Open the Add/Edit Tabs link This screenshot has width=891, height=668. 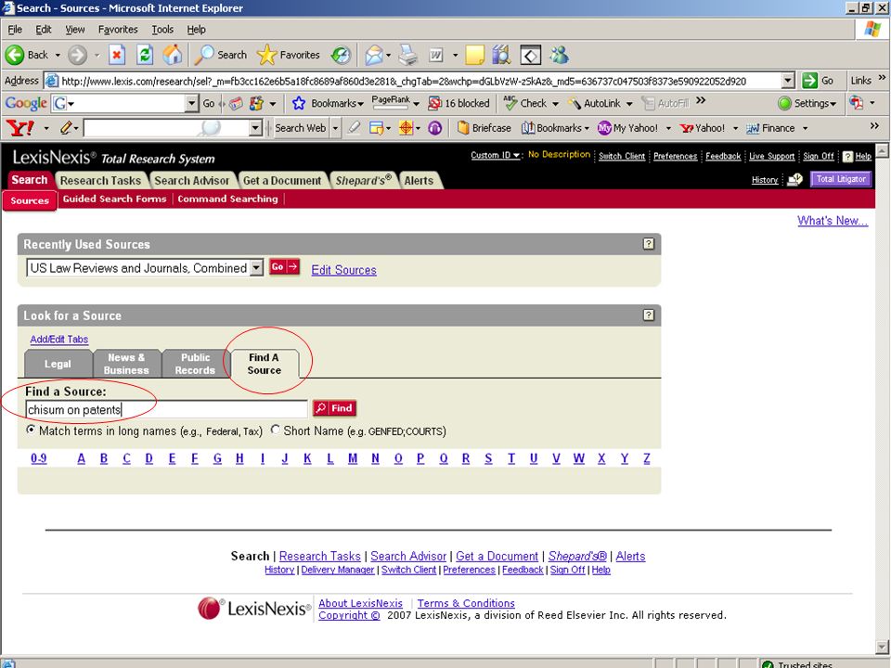(x=59, y=340)
